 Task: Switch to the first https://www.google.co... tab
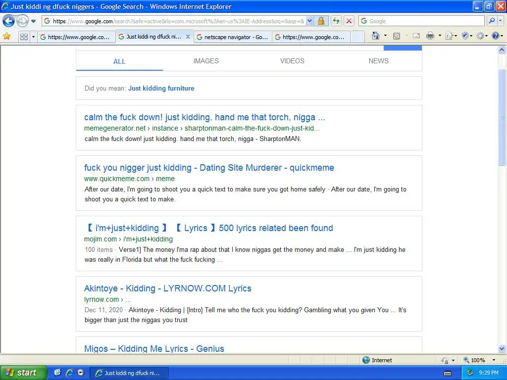[x=76, y=37]
